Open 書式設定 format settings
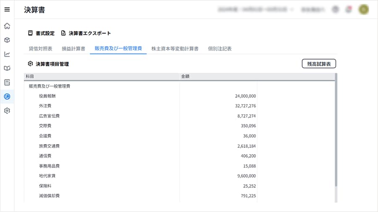Screen dimensions: 378x212 click(x=41, y=33)
